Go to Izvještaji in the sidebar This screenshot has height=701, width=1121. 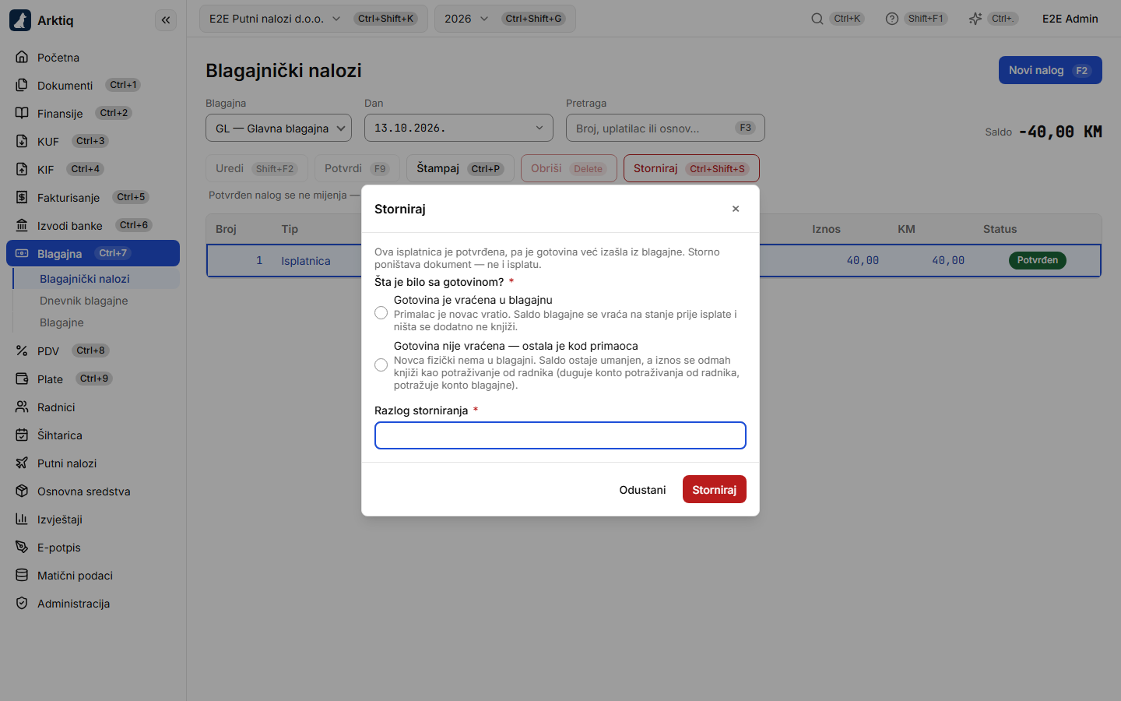tap(93, 520)
